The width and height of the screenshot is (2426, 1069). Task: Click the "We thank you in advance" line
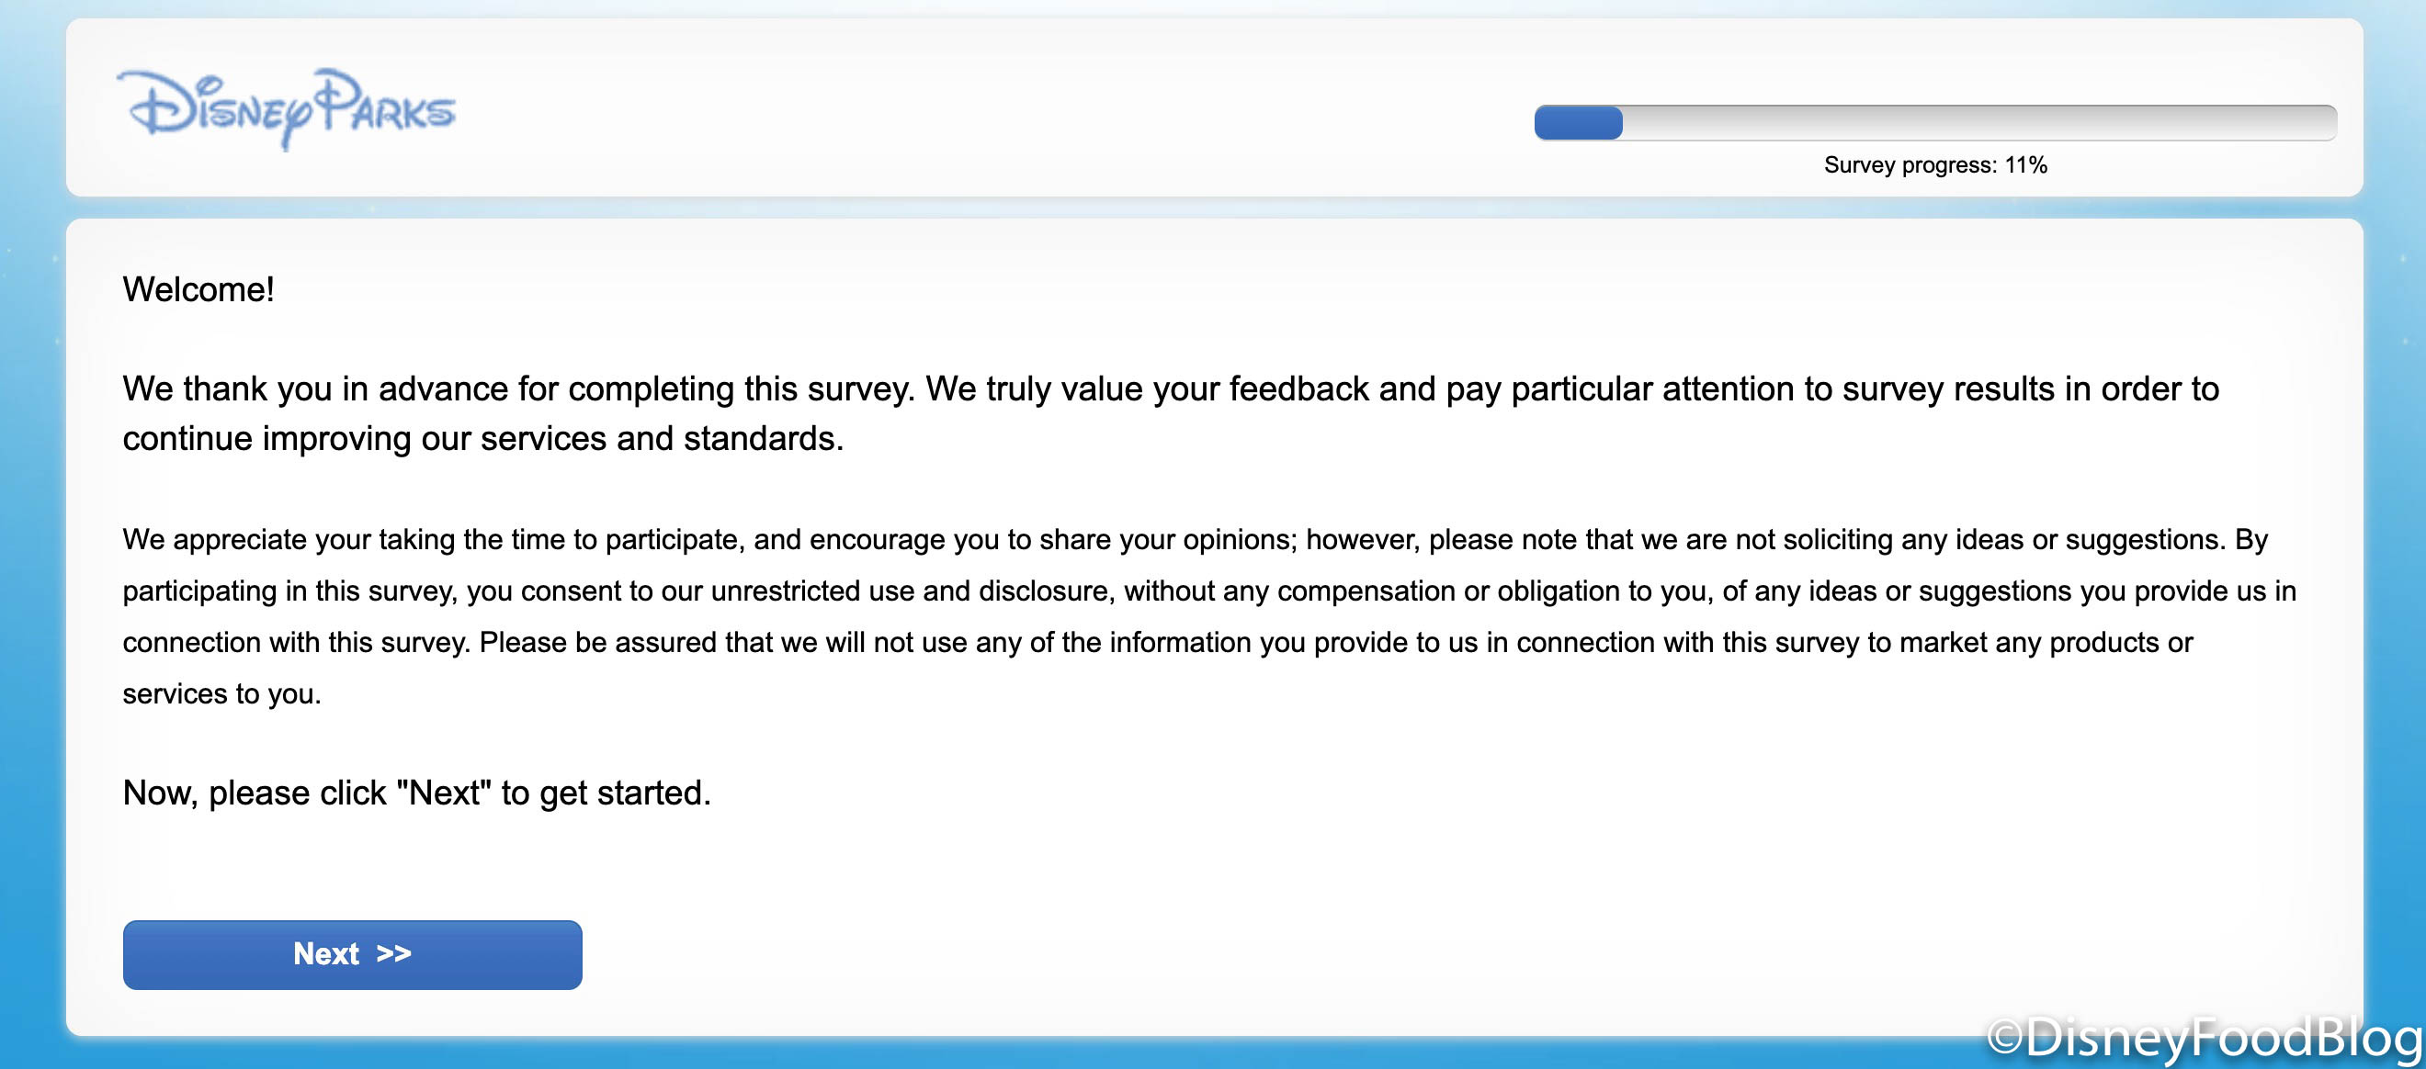click(1170, 388)
